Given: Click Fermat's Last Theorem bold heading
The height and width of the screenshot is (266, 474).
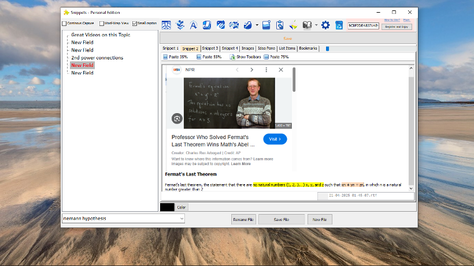Looking at the screenshot, I should pyautogui.click(x=191, y=174).
